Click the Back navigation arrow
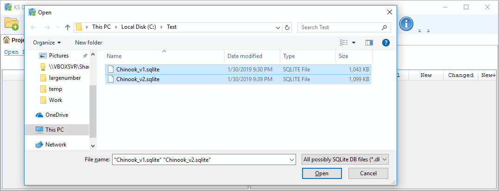The height and width of the screenshot is (191, 499). [x=33, y=27]
